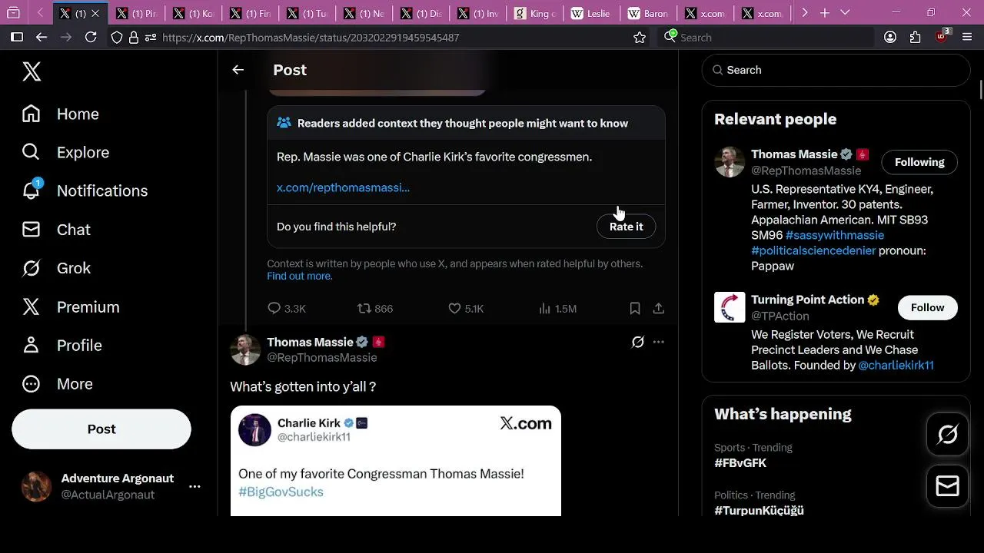The height and width of the screenshot is (553, 984).
Task: Open the #TurpunKüçüğü trending topic
Action: (x=759, y=510)
